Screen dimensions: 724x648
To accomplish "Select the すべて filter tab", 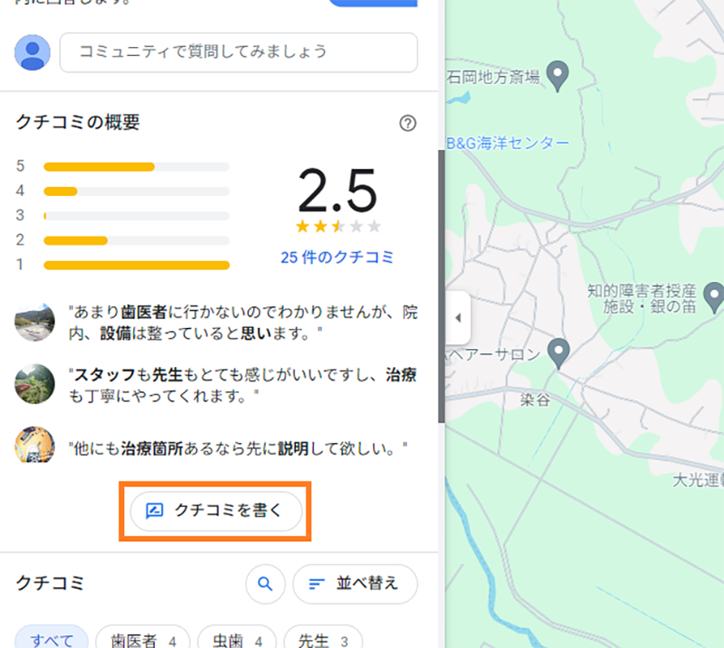I will pos(52,638).
